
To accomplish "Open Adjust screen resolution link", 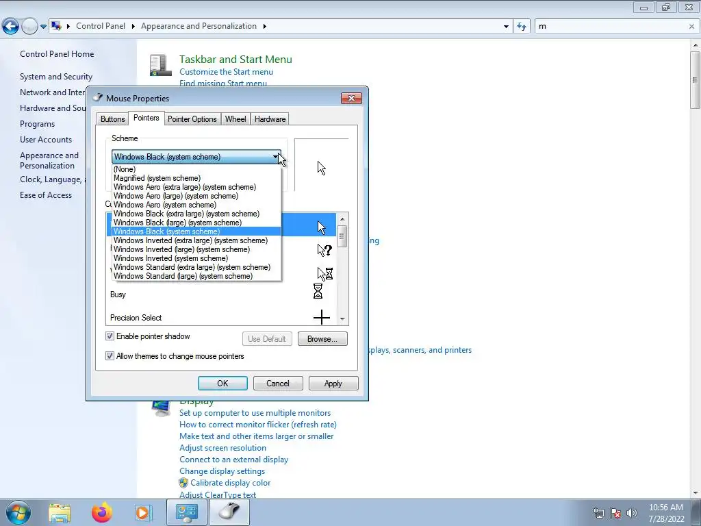I will point(222,448).
